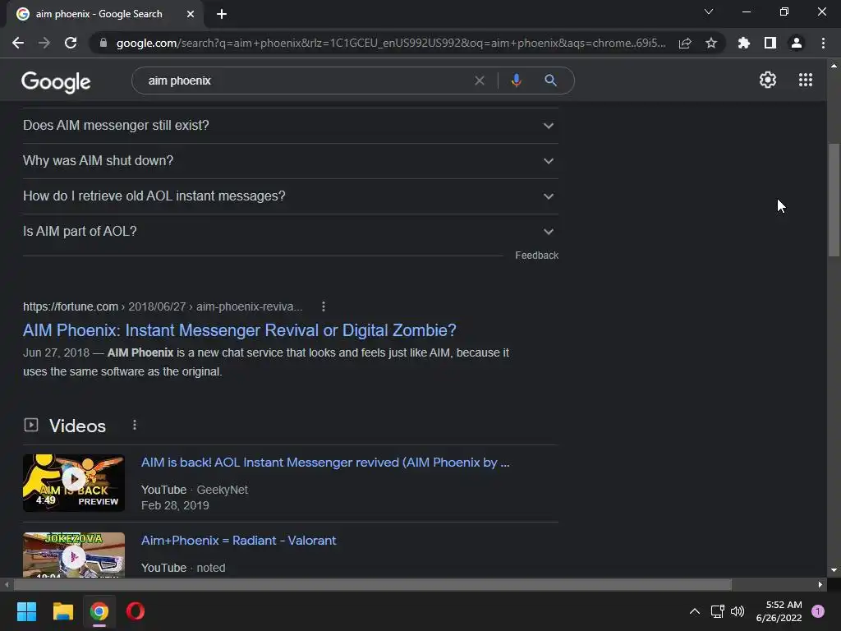Select the Chrome taskbar icon
Viewport: 841px width, 631px height.
point(99,611)
